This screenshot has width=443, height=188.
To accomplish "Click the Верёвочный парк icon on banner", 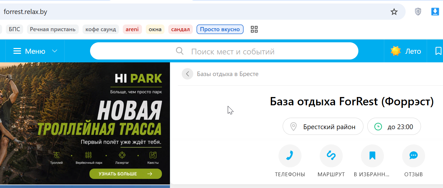I will (88, 155).
